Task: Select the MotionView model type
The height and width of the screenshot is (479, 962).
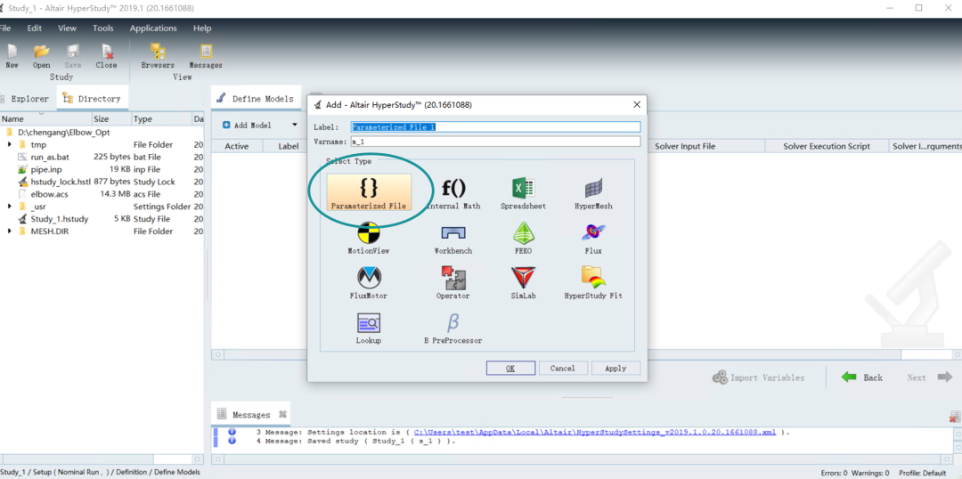Action: [369, 239]
